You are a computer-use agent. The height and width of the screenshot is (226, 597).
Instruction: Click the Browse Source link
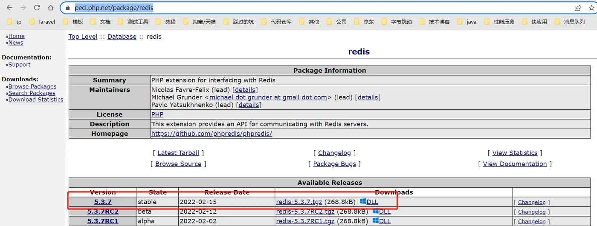(178, 164)
